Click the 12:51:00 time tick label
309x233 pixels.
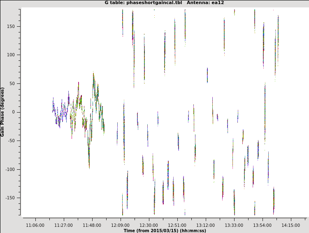point(177,225)
